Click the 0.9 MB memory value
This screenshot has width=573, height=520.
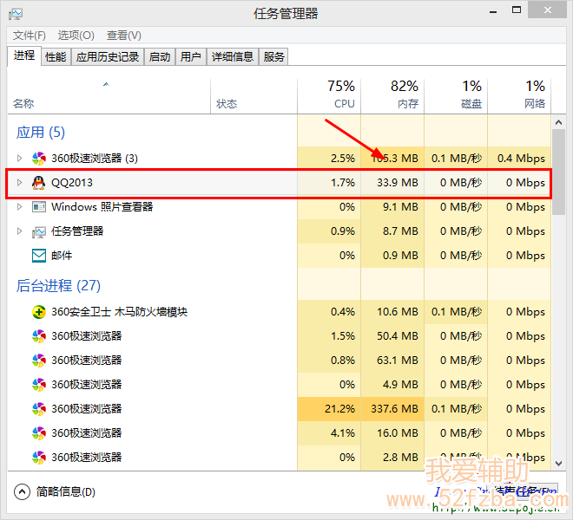click(x=400, y=256)
